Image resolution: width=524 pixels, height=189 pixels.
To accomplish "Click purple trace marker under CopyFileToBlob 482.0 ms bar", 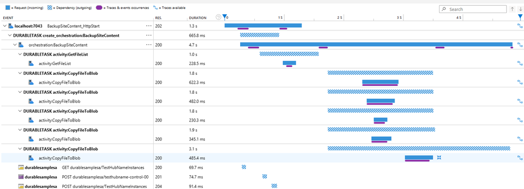I will pos(380,104).
